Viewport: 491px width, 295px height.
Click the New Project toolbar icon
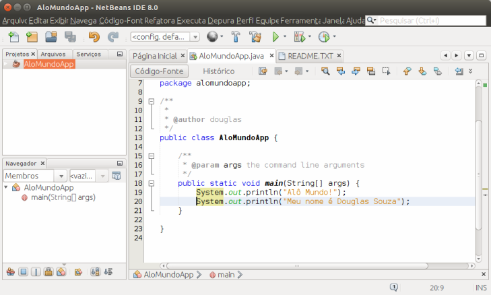point(32,36)
